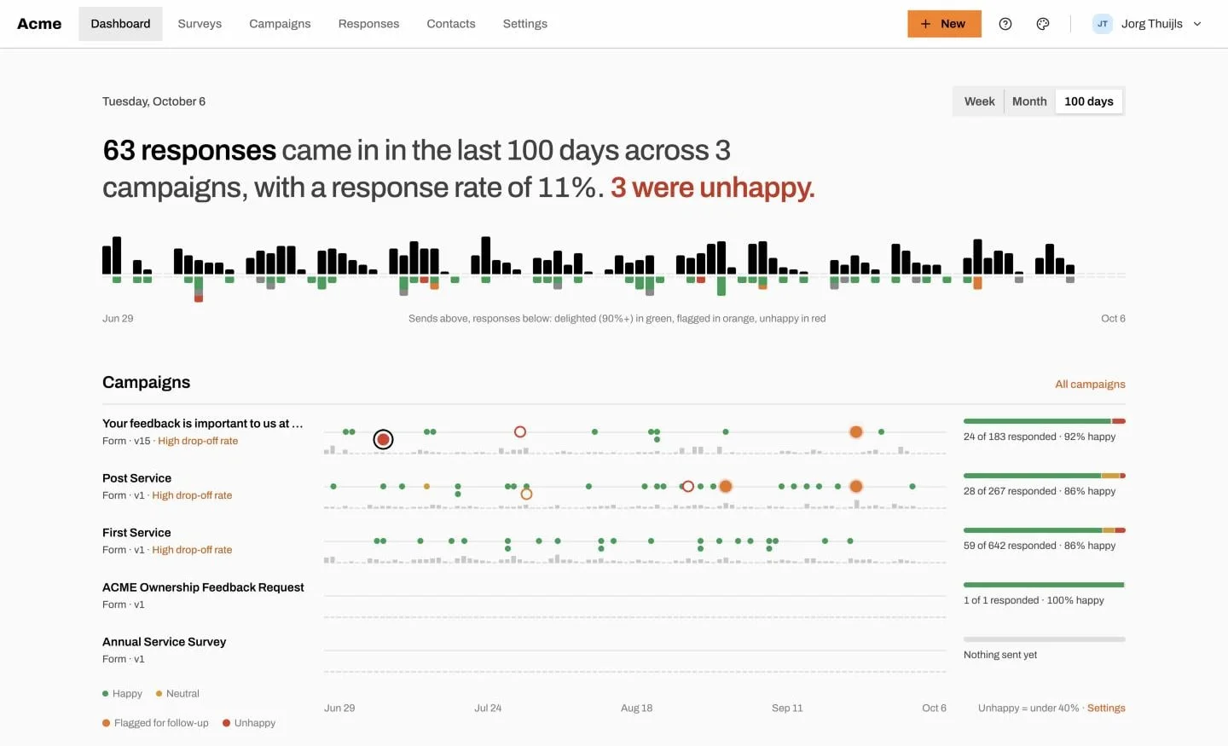Click the orange New button
The image size is (1228, 746).
944,24
